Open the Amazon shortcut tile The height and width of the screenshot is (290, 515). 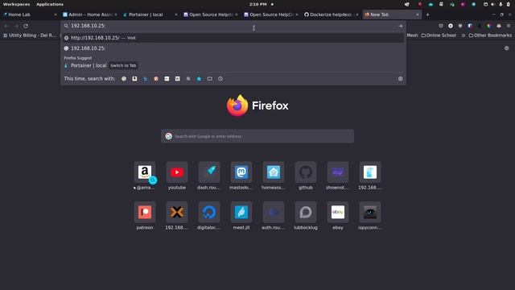pos(145,172)
